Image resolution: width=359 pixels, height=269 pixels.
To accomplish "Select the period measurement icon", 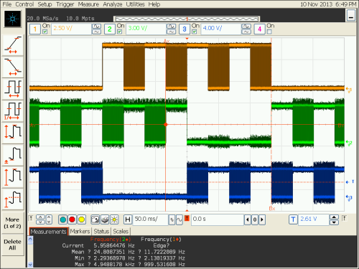I will tap(13, 89).
